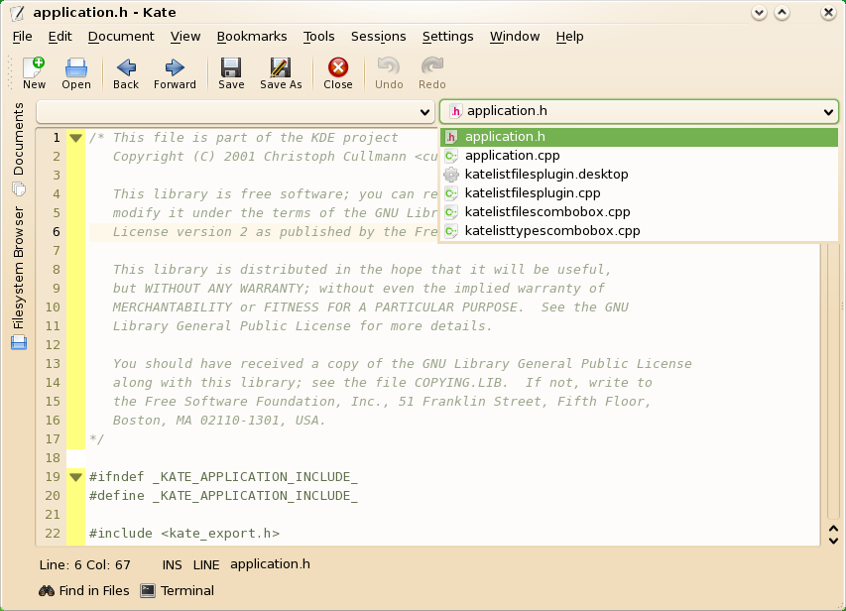Open the Window menu
The image size is (846, 611).
pos(515,36)
